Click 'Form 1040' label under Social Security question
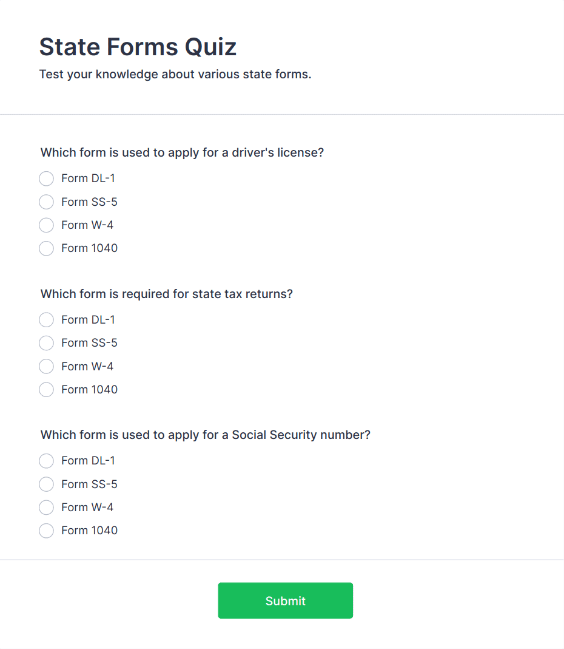Viewport: 564px width, 649px height. point(89,531)
